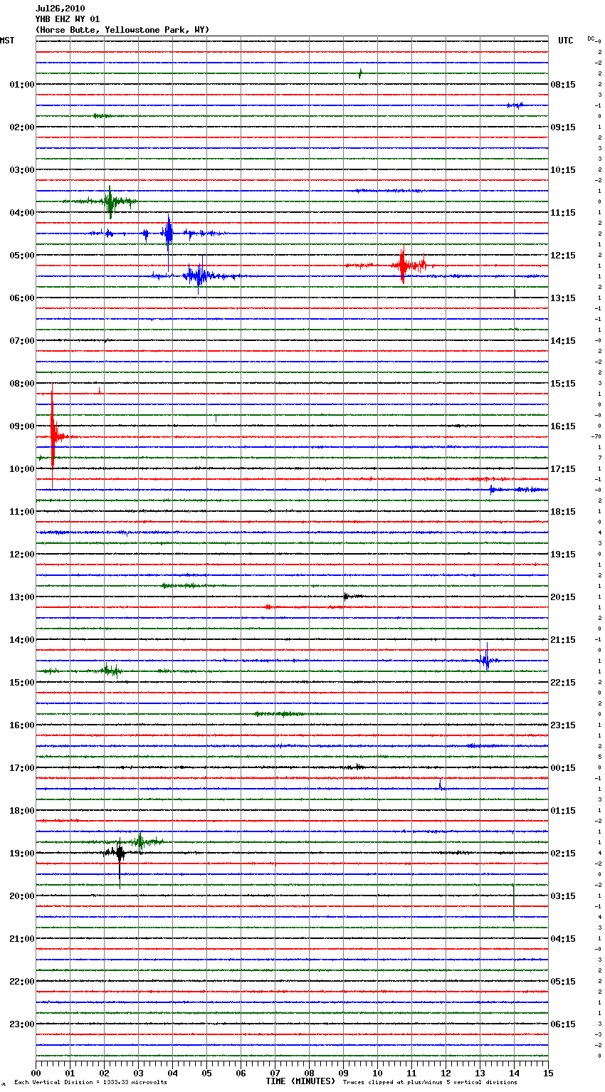Click the date label Jul26,2010
Screen dimensions: 605x1092
click(x=60, y=9)
